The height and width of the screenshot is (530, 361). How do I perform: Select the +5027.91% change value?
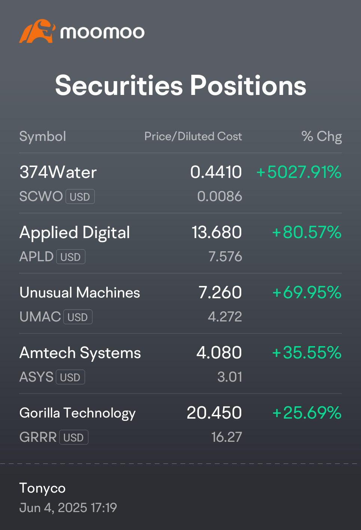[299, 172]
